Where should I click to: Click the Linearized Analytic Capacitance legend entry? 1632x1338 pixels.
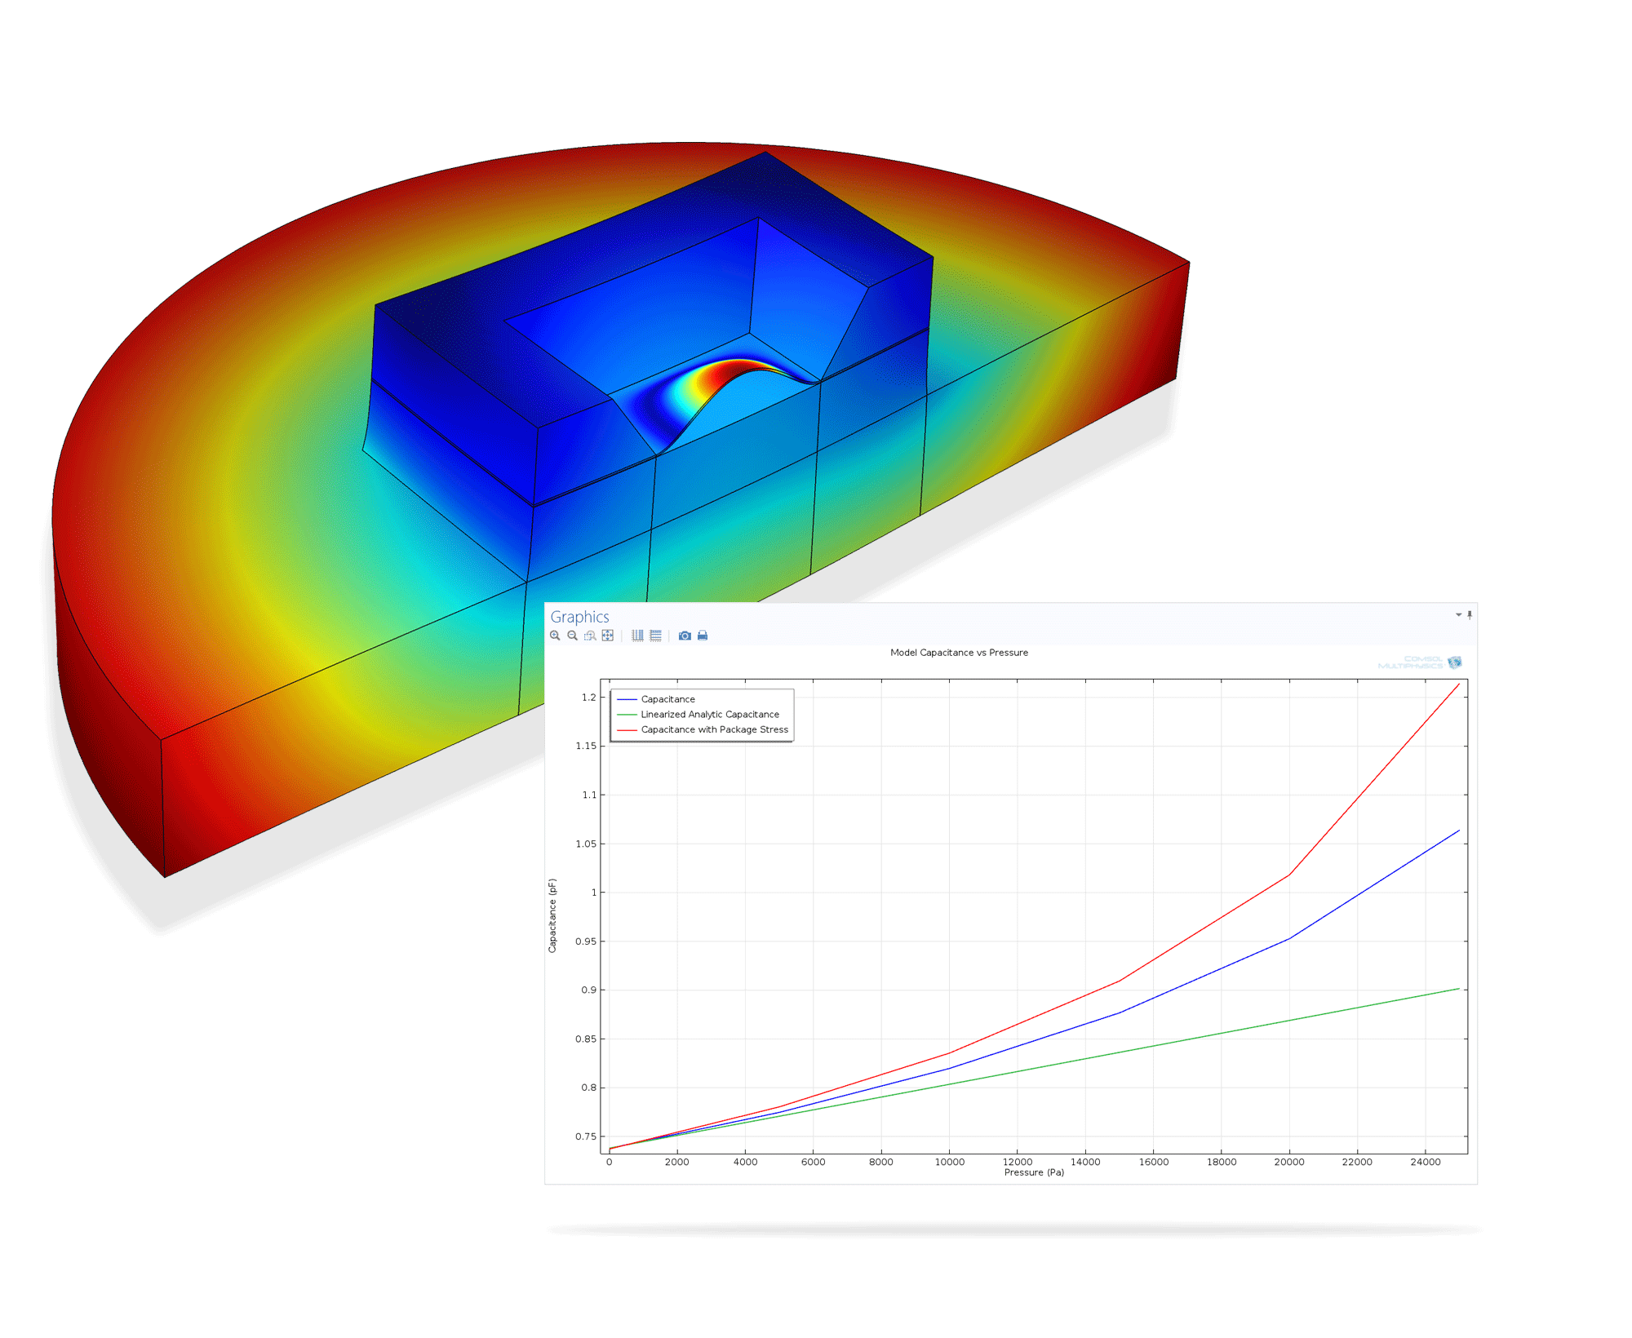[x=709, y=715]
